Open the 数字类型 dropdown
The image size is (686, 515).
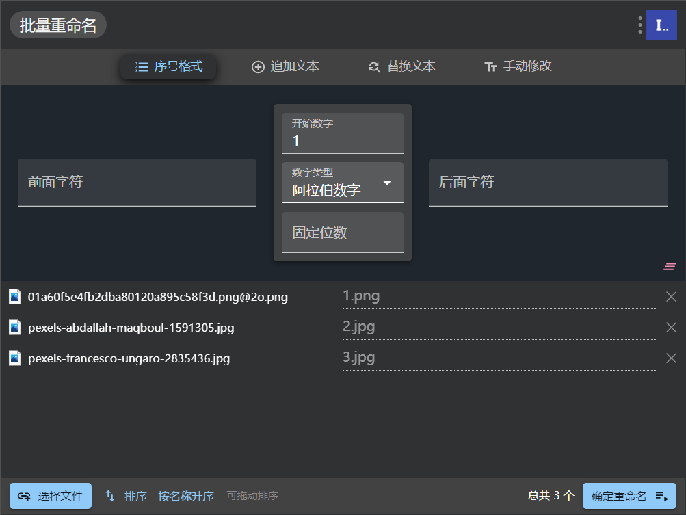tap(343, 183)
